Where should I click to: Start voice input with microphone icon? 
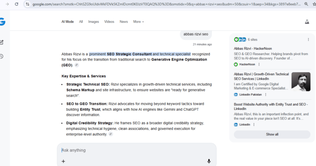click(209, 161)
